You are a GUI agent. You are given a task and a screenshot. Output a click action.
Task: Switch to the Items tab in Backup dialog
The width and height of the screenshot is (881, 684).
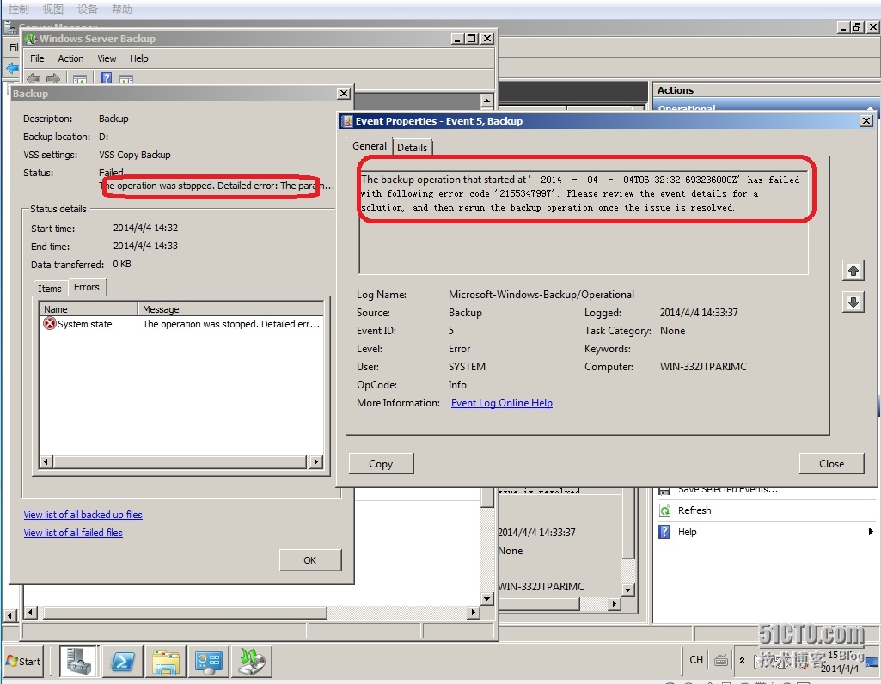50,289
